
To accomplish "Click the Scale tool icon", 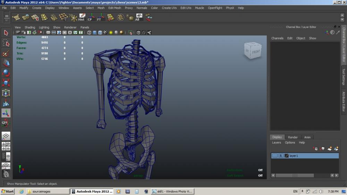I will click(6, 83).
